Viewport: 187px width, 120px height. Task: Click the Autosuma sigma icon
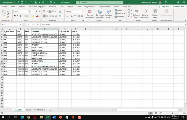[129, 10]
